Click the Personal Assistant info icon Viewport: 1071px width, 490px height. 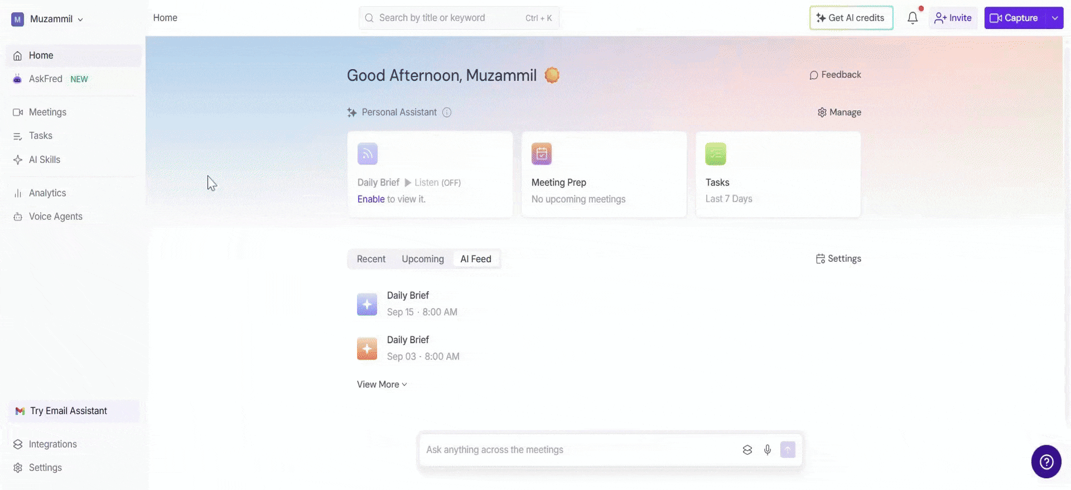pyautogui.click(x=447, y=112)
